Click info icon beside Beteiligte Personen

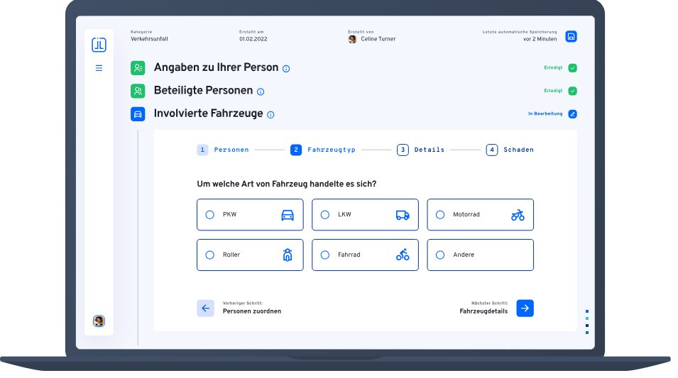261,91
